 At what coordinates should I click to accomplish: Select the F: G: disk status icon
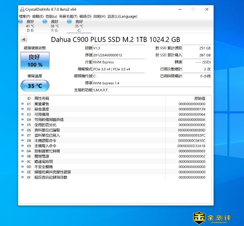click(x=45, y=22)
